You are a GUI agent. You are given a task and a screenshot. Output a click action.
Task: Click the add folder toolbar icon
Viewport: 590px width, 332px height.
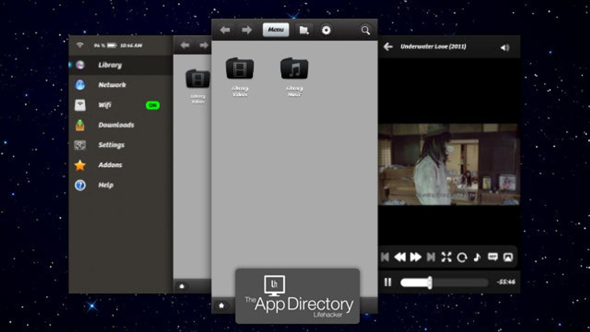click(304, 30)
